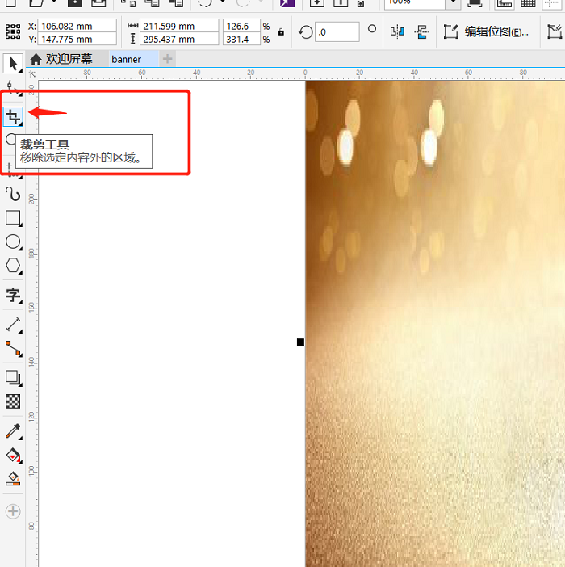Screen dimensions: 565x567
Task: Select the Ellipse tool
Action: (13, 242)
